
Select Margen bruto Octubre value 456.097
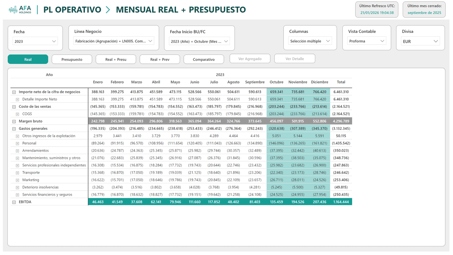pyautogui.click(x=276, y=121)
